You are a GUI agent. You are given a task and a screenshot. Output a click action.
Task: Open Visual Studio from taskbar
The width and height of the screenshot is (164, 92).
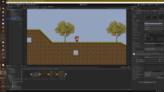point(3,57)
